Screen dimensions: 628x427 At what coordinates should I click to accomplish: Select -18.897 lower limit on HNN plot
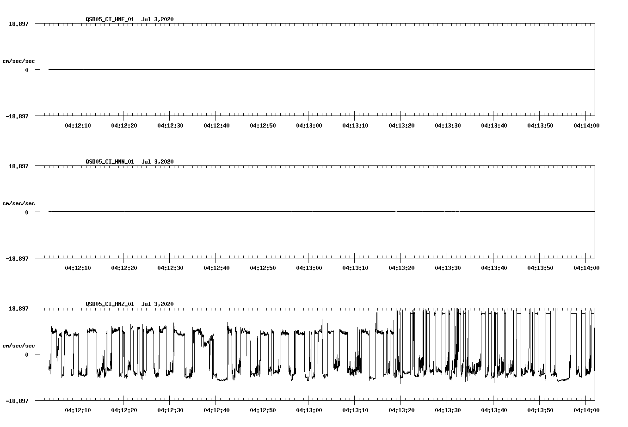17,258
